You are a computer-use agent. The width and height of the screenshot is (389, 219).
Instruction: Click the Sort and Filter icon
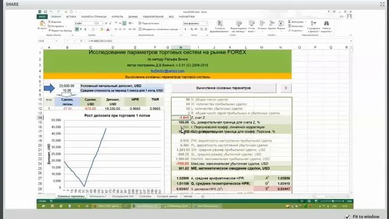point(314,23)
